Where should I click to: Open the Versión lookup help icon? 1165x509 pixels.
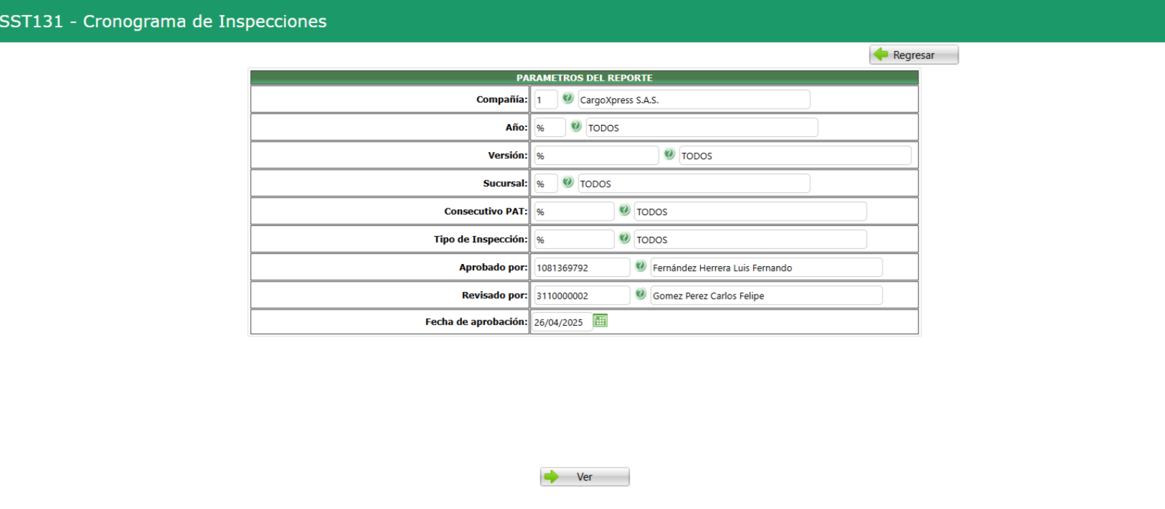669,154
